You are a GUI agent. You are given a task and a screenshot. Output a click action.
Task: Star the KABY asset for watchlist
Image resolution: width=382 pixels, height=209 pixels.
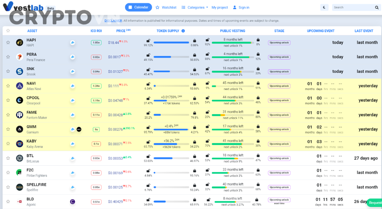coord(8,143)
